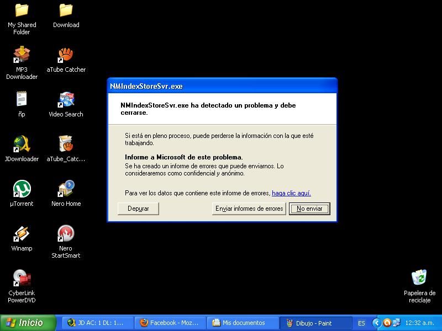
Task: Click the 'Se ha creado un informe' paragraph
Action: 204,170
